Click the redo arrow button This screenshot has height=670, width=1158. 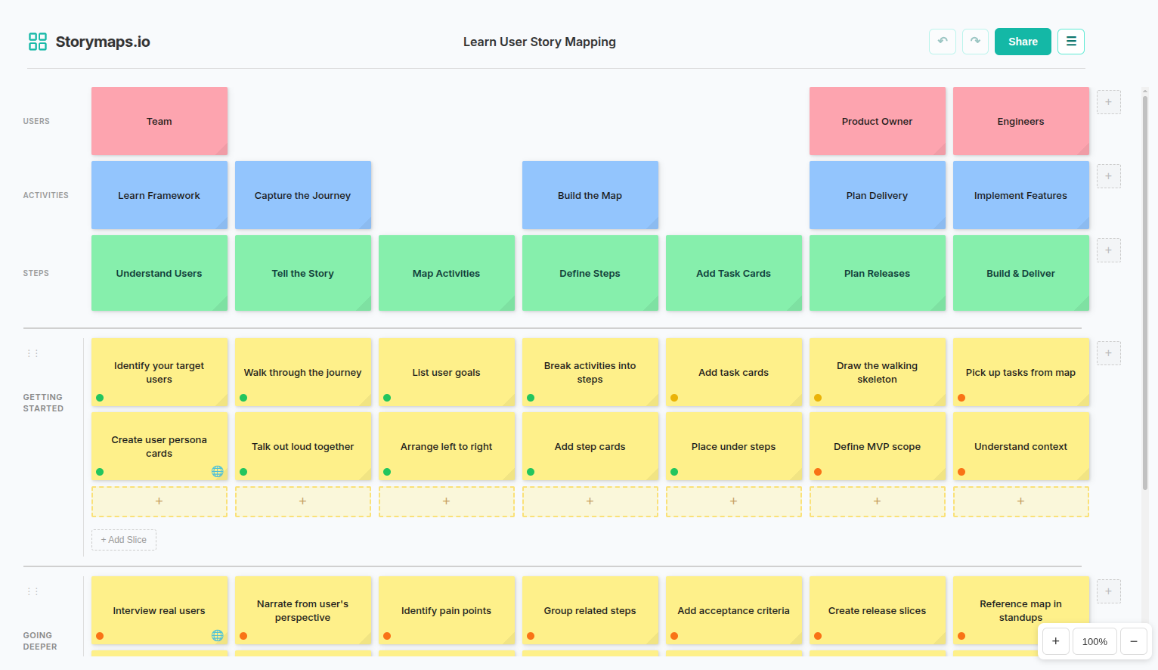point(975,42)
